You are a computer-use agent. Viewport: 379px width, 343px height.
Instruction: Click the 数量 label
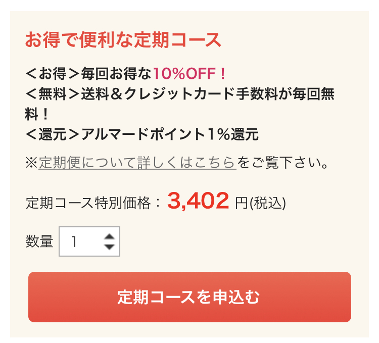coord(39,242)
